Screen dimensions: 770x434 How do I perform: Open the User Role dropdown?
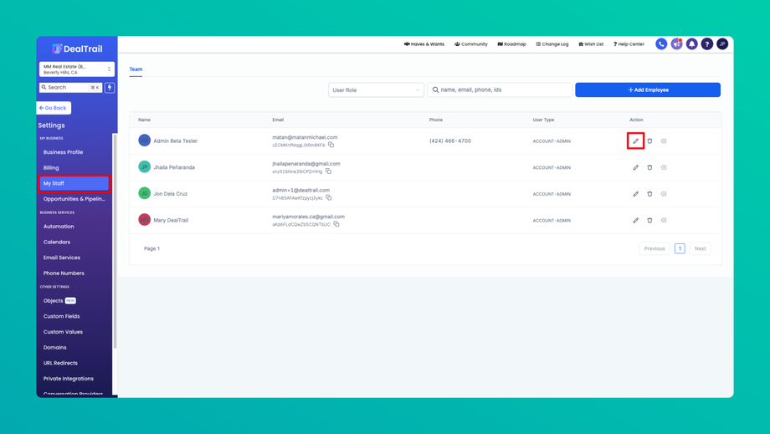coord(376,90)
